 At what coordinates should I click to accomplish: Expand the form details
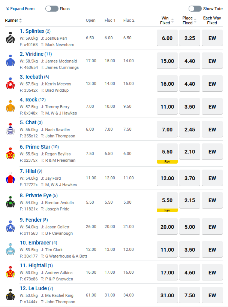click(x=20, y=9)
